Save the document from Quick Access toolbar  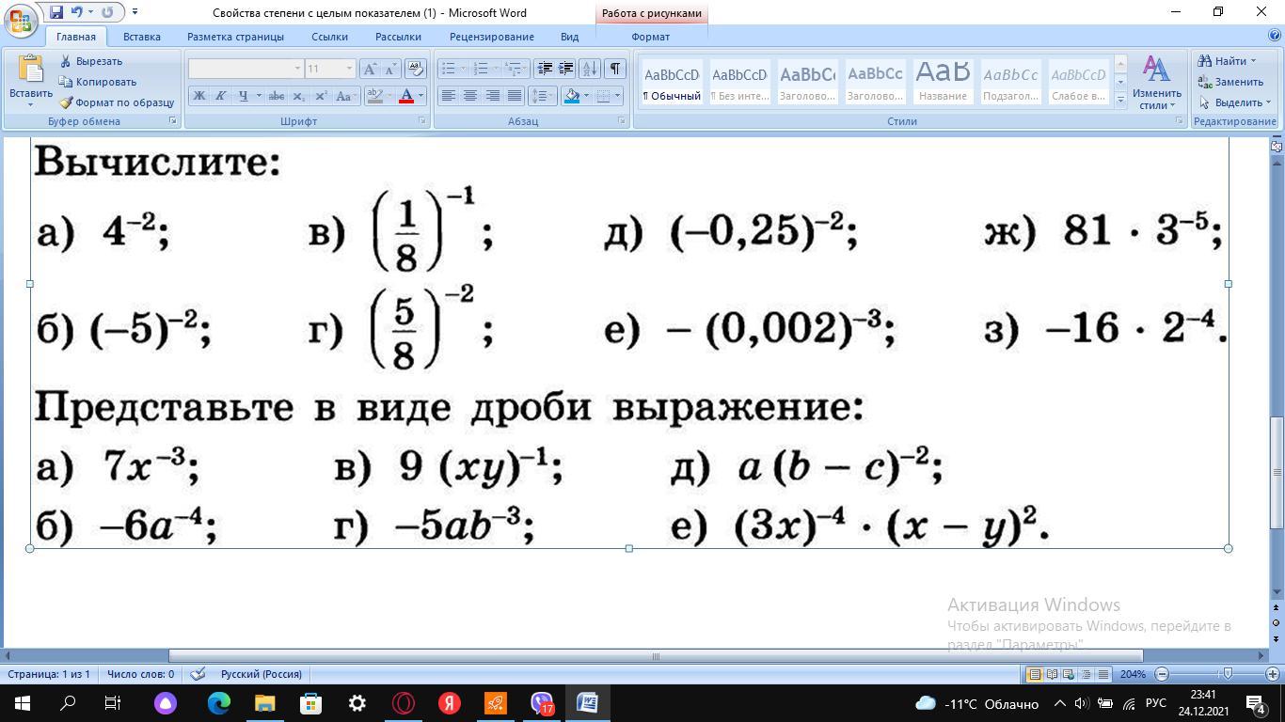click(x=56, y=12)
